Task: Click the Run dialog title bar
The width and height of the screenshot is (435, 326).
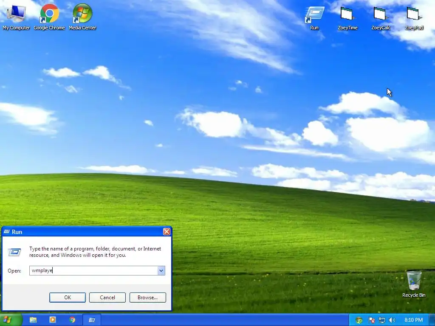Action: (x=87, y=232)
